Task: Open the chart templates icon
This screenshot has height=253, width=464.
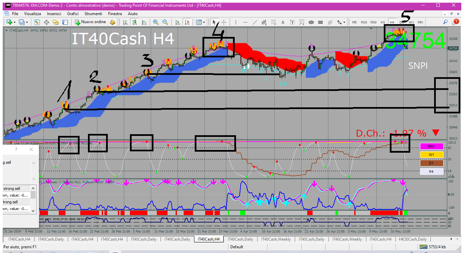Action: tap(199, 22)
